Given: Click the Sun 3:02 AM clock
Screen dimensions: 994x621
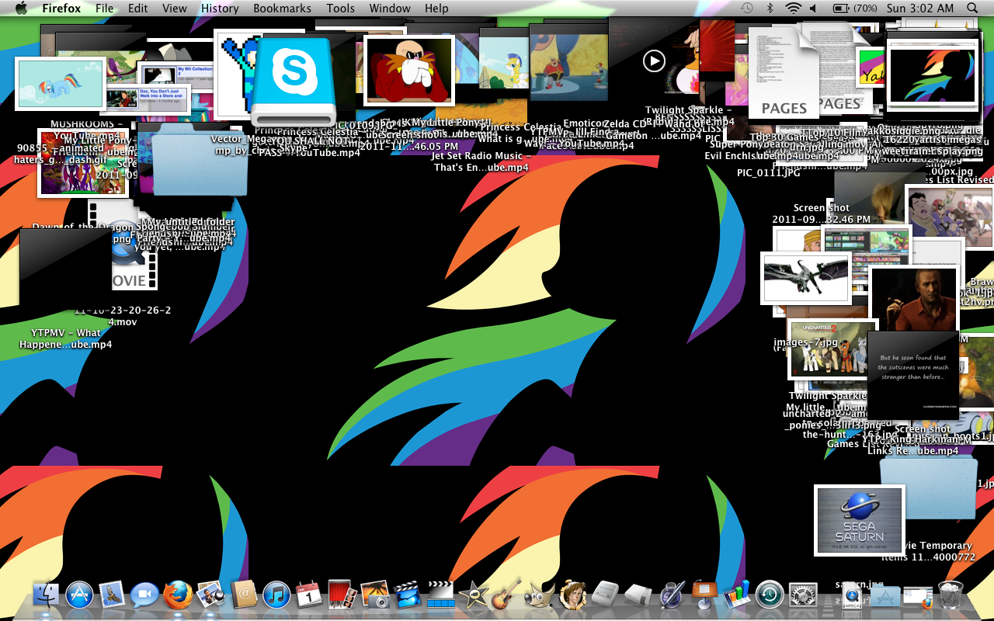Looking at the screenshot, I should tap(919, 9).
